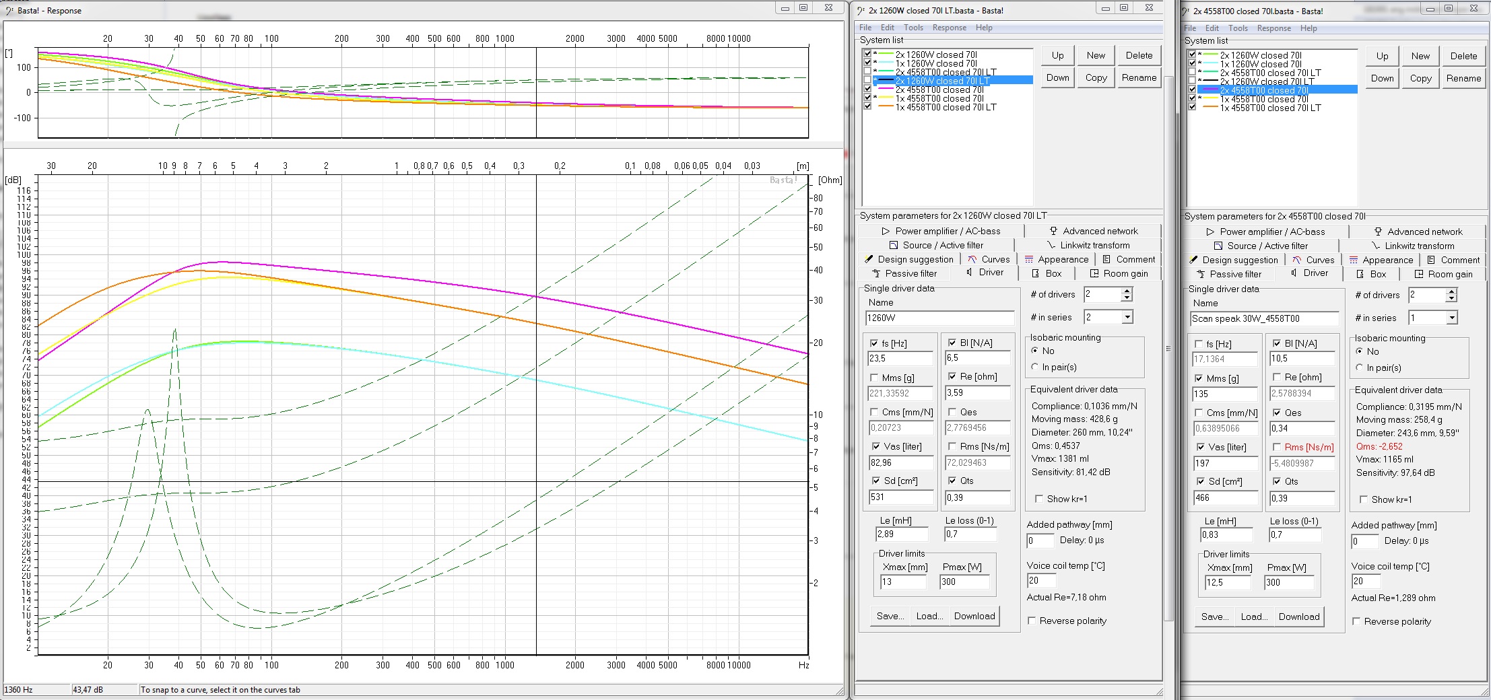Screen dimensions: 1491x700
Task: Click Source / Active filter icon in 4558T00 window
Action: pyautogui.click(x=1218, y=246)
